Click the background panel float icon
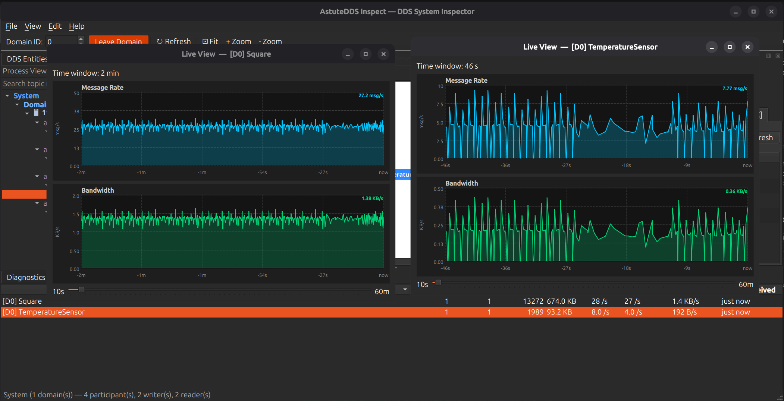 [768, 56]
